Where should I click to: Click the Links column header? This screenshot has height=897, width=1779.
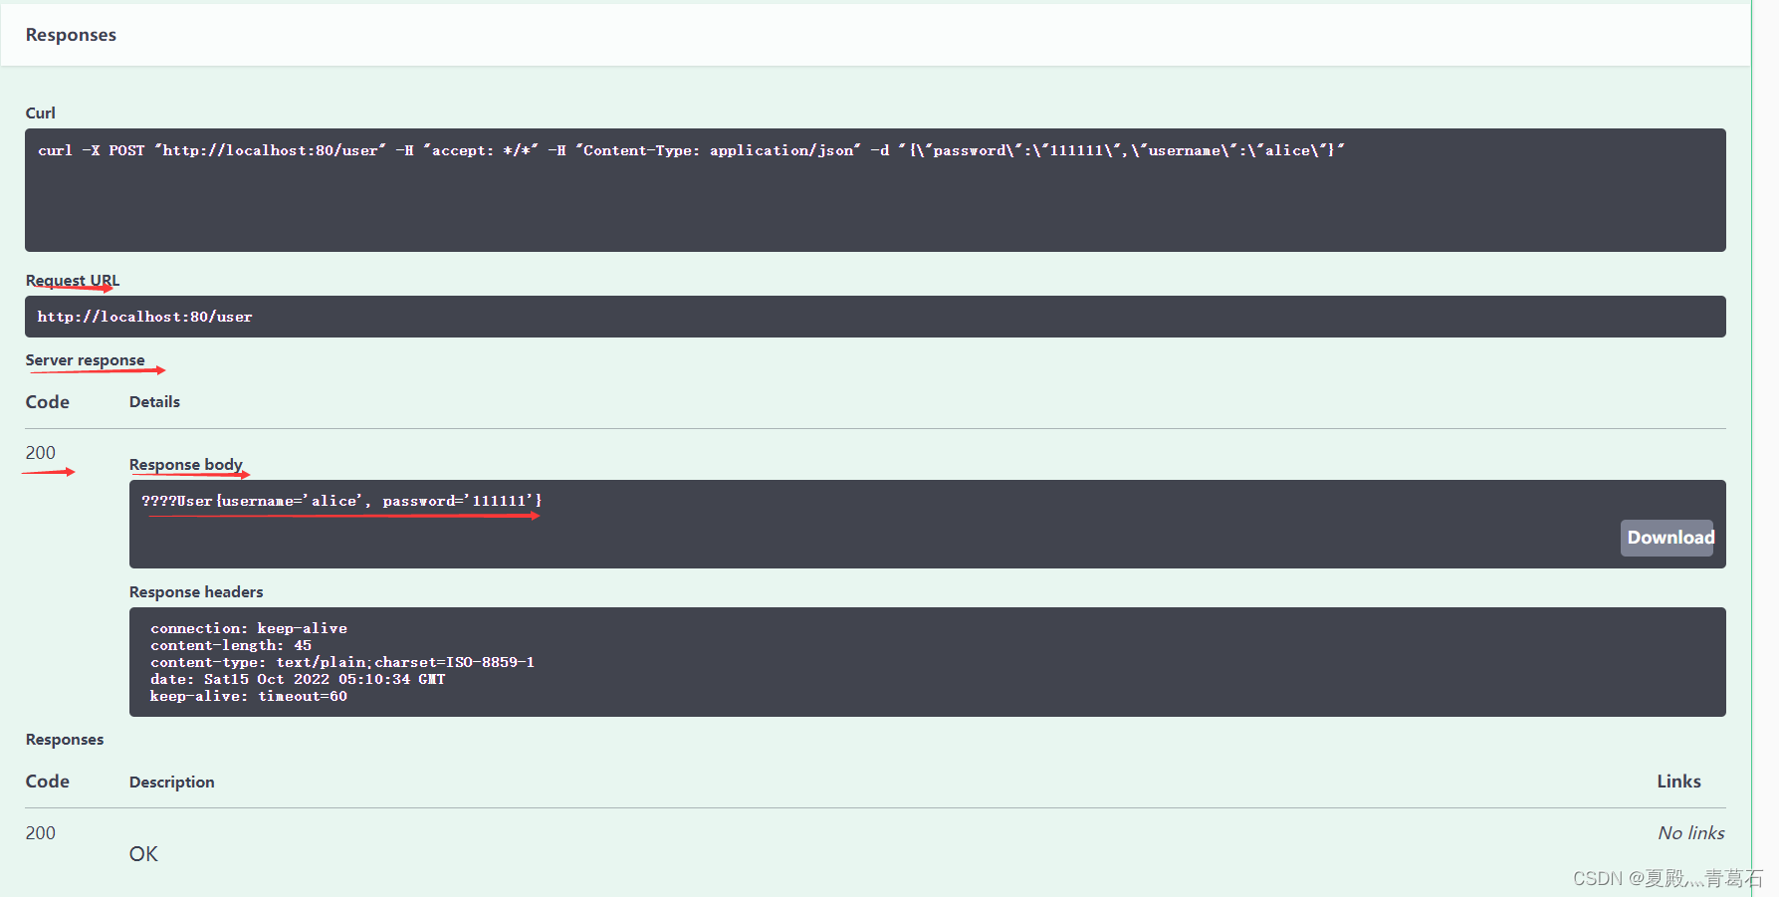click(x=1679, y=782)
